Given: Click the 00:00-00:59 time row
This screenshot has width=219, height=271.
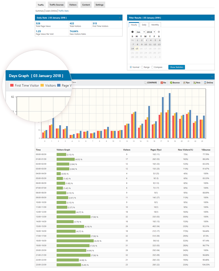Looking at the screenshot, I should coord(125,155).
